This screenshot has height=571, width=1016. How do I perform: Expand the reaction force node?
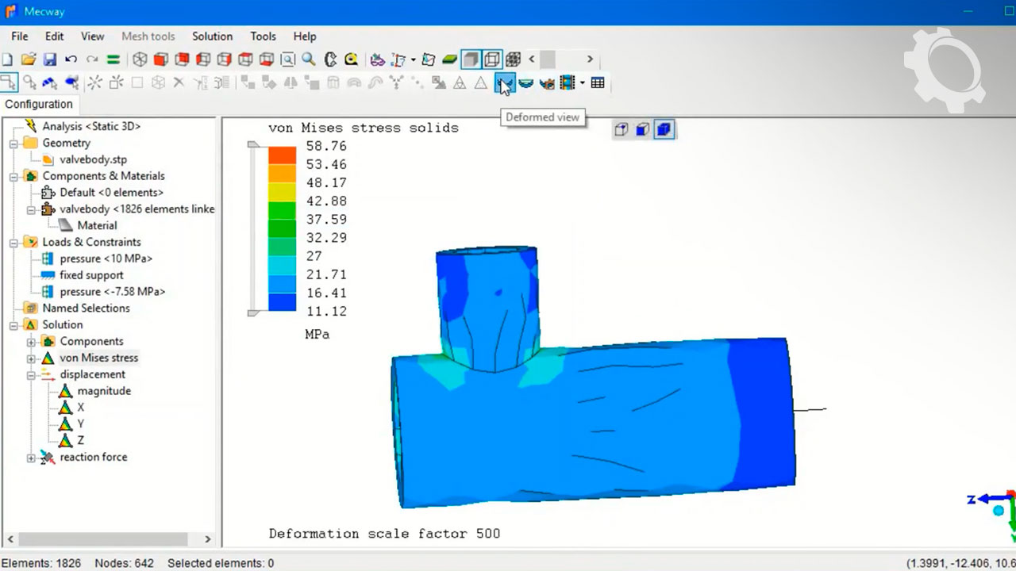click(31, 458)
